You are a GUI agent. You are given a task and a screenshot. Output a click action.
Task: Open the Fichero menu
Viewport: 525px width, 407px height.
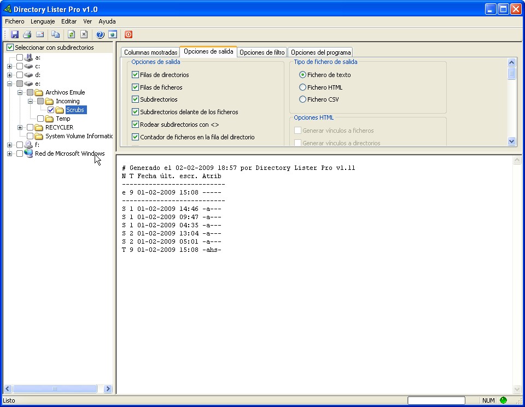15,21
